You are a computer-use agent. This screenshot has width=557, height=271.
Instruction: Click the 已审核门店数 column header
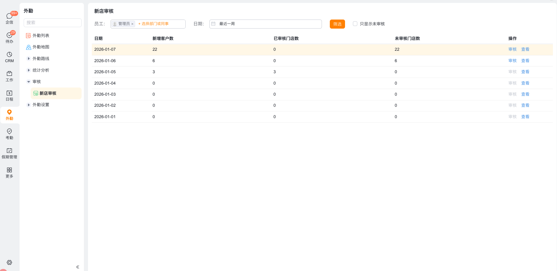click(286, 39)
